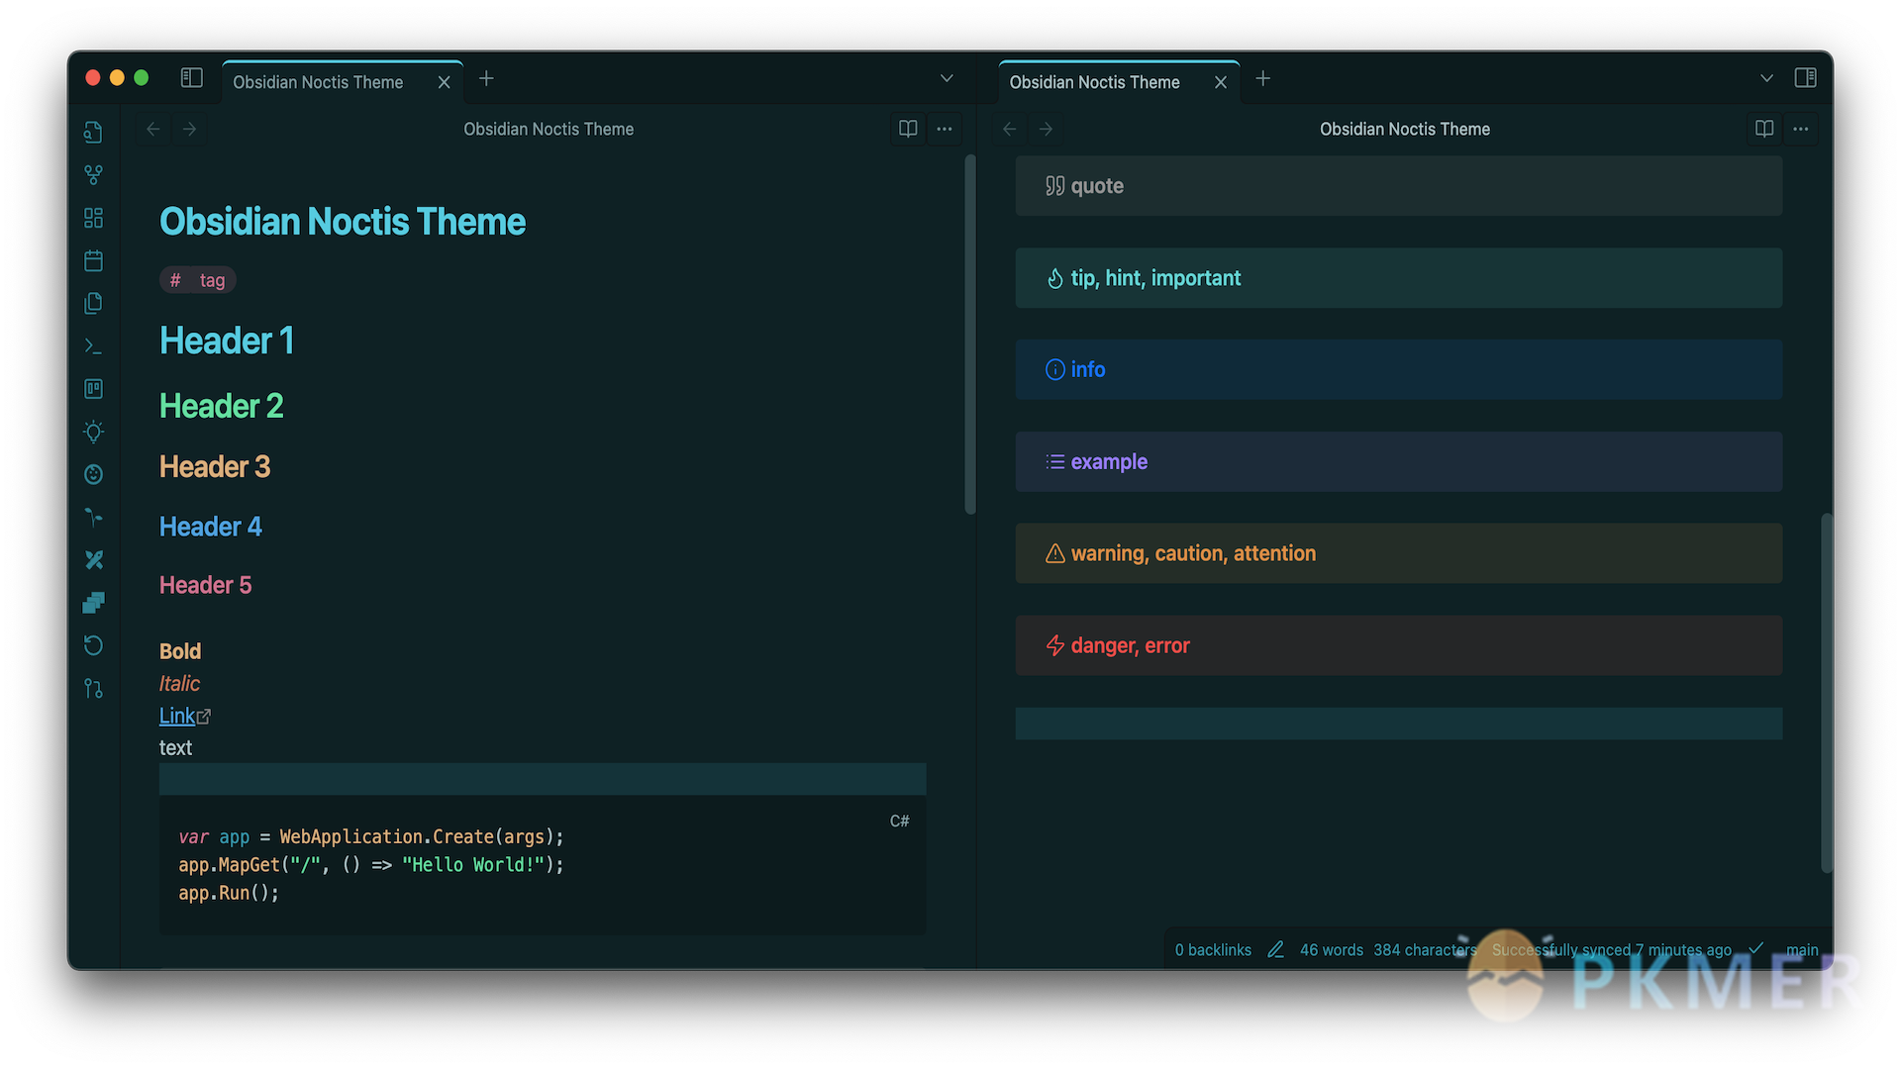Navigate back in the right pane
The width and height of the screenshot is (1901, 1069).
(x=1010, y=129)
